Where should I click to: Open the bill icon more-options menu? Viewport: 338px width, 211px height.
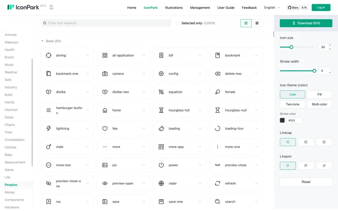click(200, 55)
